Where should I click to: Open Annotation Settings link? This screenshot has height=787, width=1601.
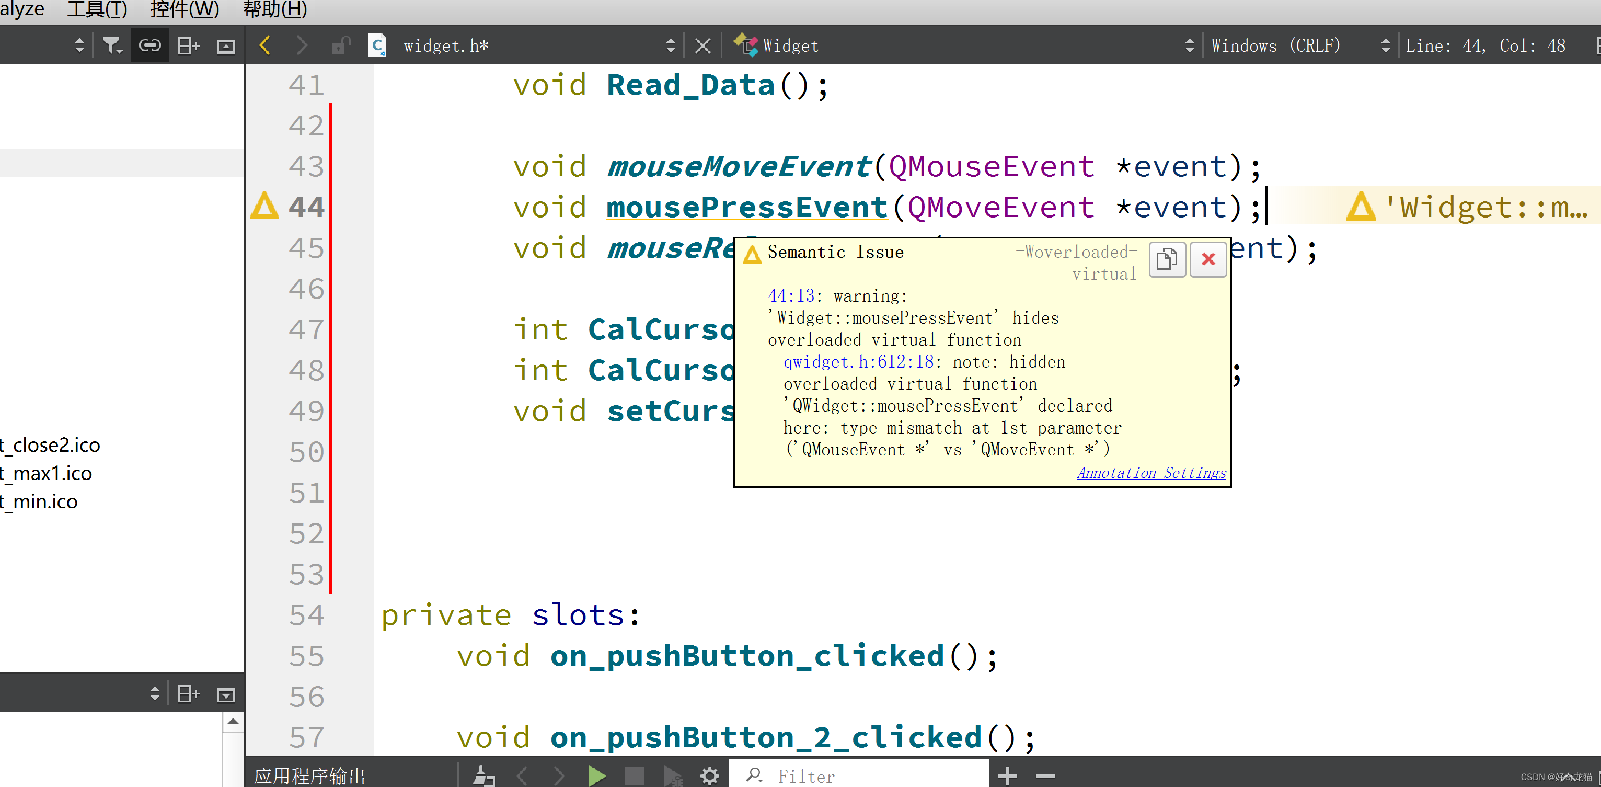pos(1151,473)
